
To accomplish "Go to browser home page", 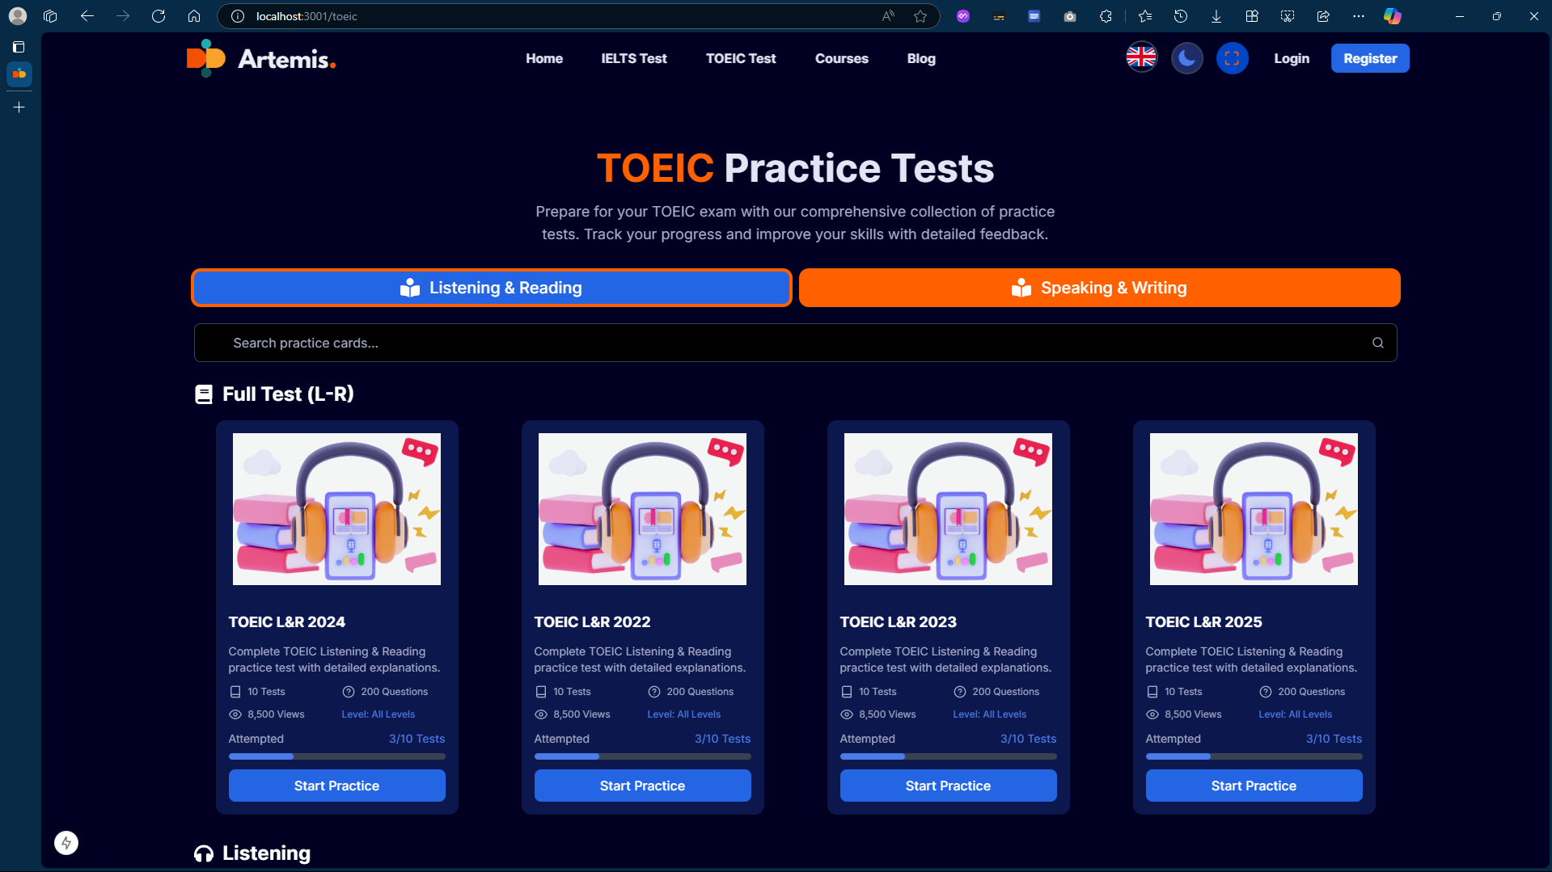I will coord(194,16).
